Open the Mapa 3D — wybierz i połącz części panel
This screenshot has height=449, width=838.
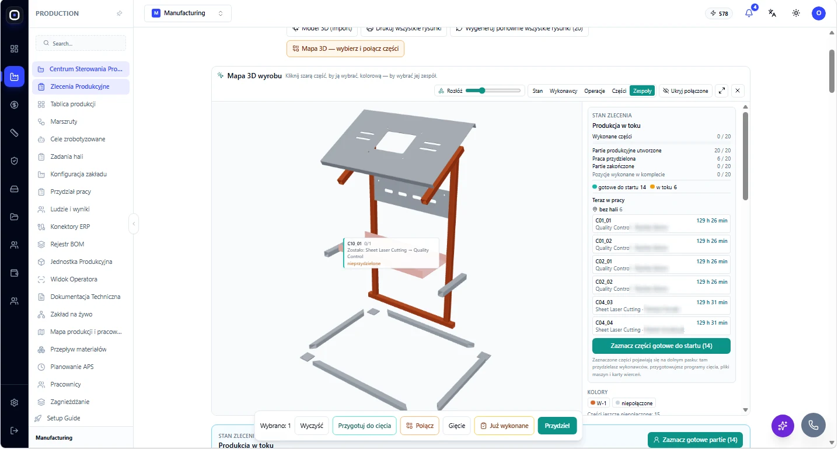345,49
